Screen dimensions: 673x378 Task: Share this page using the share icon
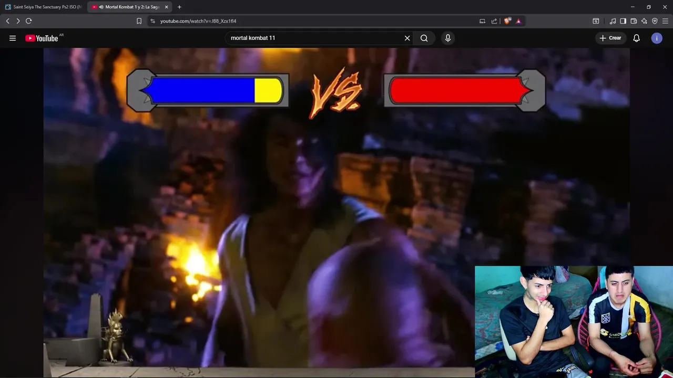click(494, 21)
